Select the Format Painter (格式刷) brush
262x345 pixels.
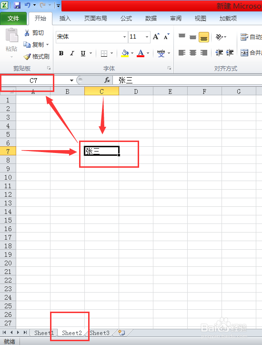tap(27, 57)
